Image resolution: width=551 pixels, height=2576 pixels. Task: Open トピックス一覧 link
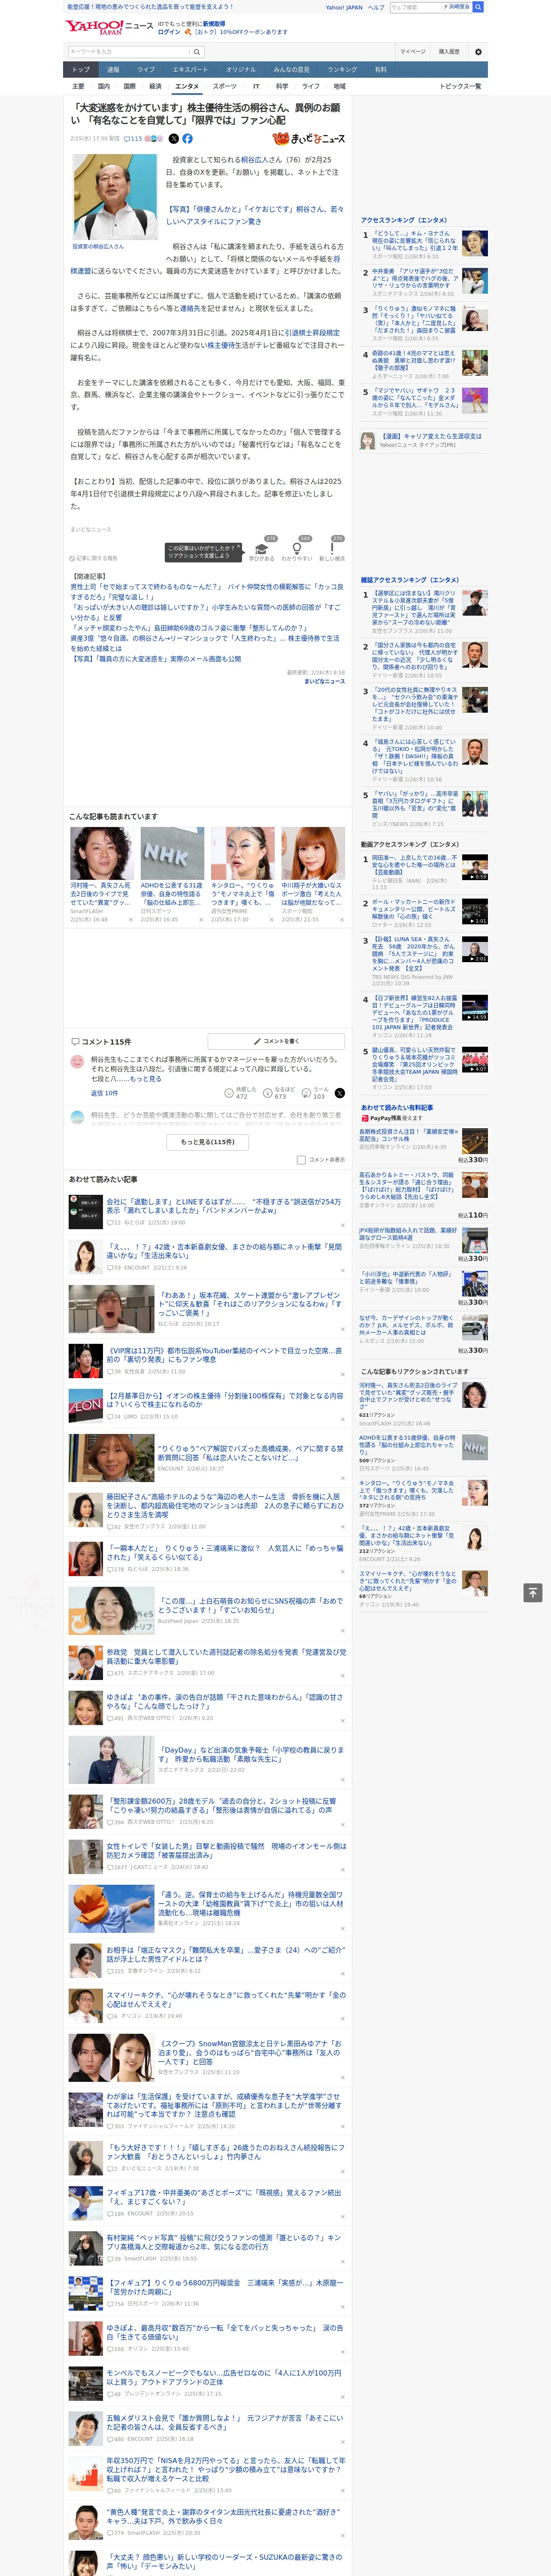460,86
